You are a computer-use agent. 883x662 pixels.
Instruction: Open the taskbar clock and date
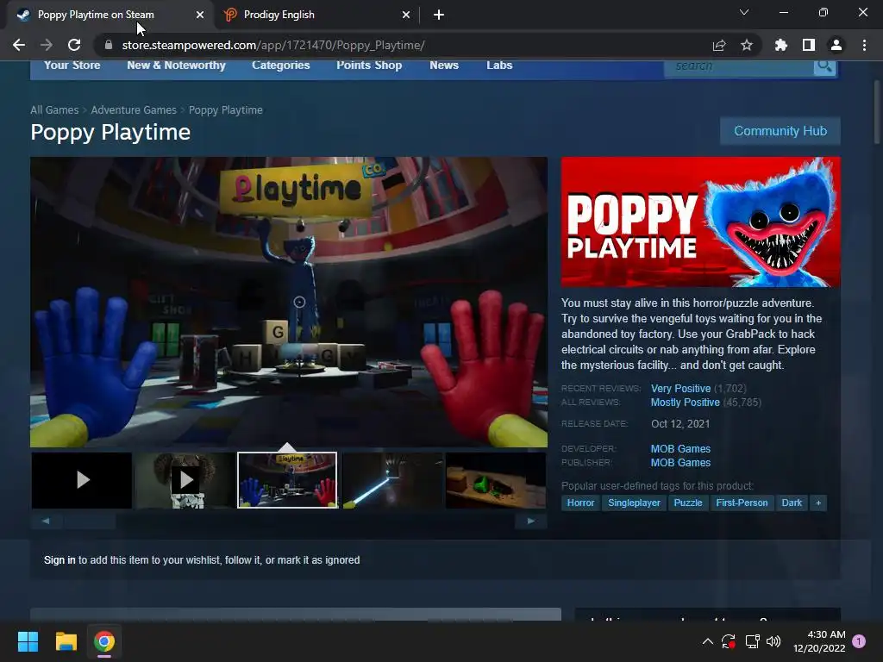[819, 641]
